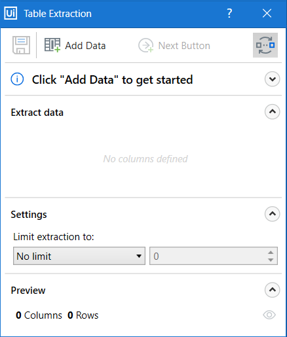This screenshot has width=287, height=337.
Task: Click the Next Button label
Action: (x=184, y=46)
